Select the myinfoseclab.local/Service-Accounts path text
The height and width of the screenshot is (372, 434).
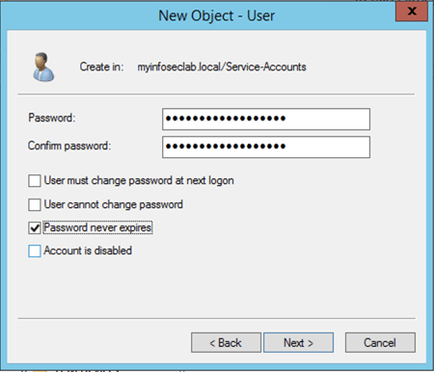[222, 66]
